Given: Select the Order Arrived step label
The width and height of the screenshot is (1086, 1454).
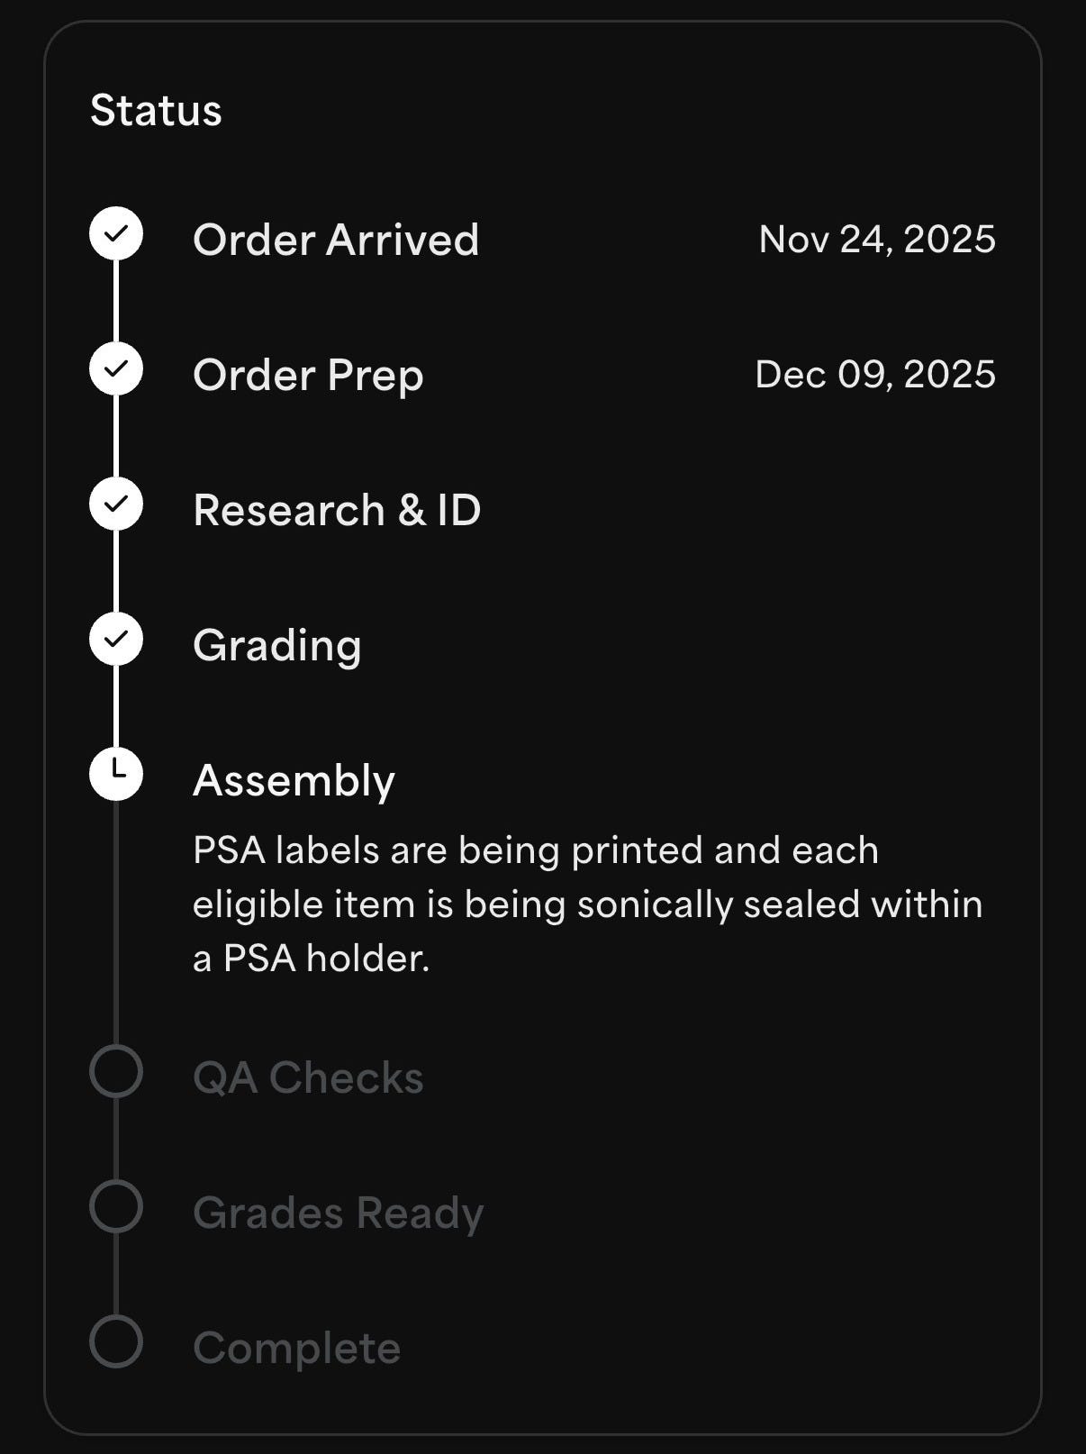Looking at the screenshot, I should point(336,240).
